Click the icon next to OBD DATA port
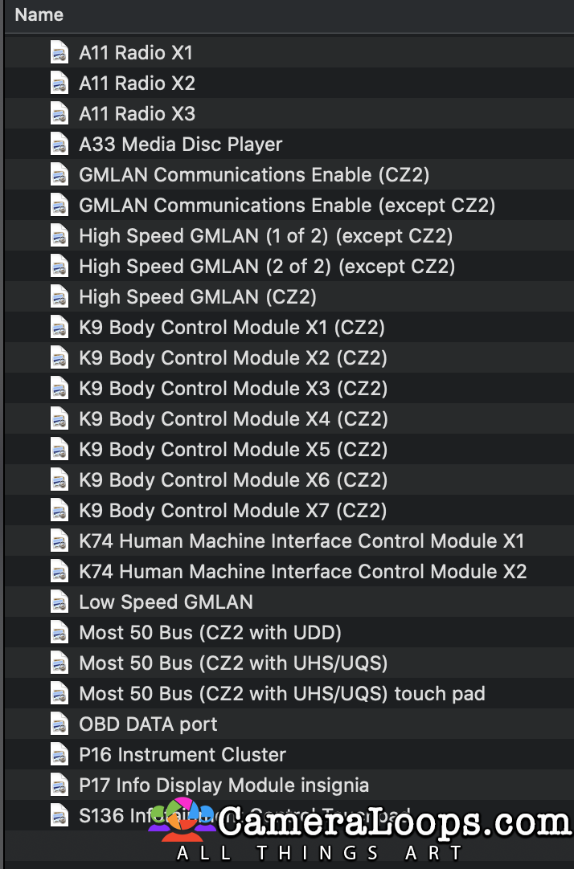The image size is (574, 869). 59,724
